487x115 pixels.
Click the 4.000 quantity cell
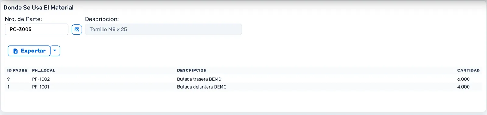463,87
